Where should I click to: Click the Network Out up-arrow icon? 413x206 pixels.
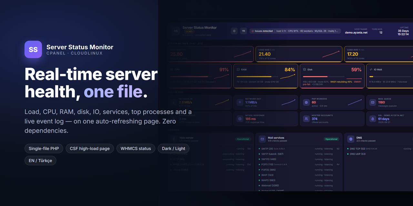click(240, 102)
